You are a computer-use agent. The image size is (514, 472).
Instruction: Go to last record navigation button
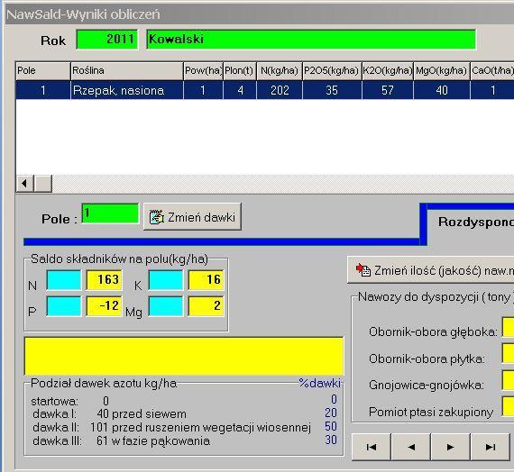(490, 447)
